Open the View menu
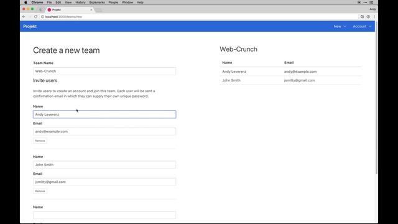 pos(68,2)
